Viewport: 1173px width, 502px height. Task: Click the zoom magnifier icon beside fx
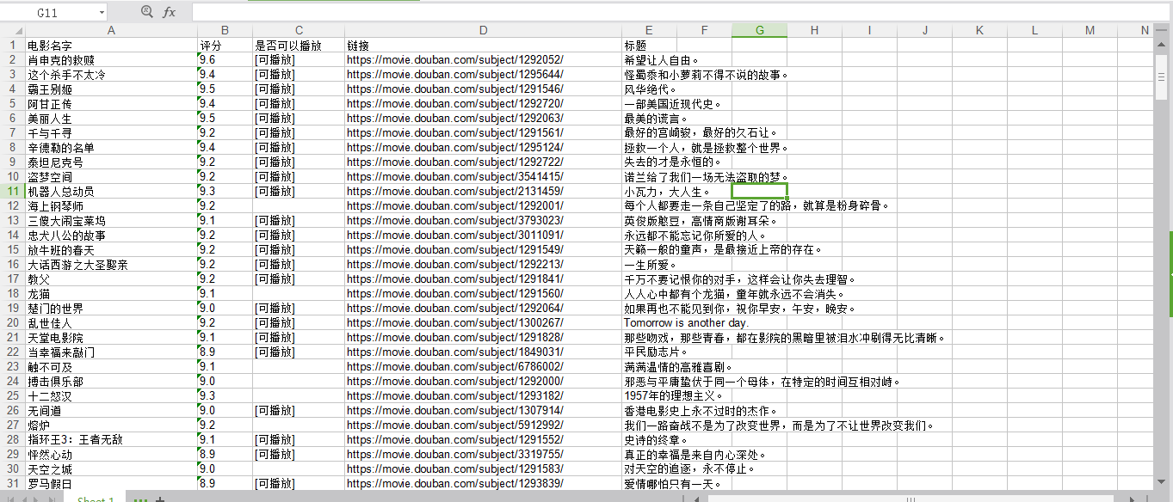coord(146,12)
